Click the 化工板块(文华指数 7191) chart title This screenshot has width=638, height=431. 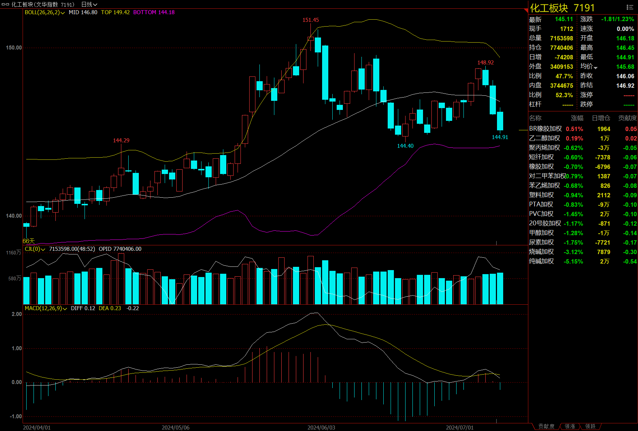pyautogui.click(x=43, y=4)
